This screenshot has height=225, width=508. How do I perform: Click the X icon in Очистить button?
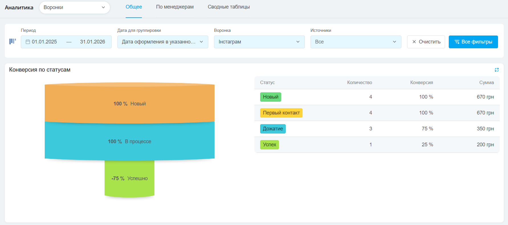(414, 42)
